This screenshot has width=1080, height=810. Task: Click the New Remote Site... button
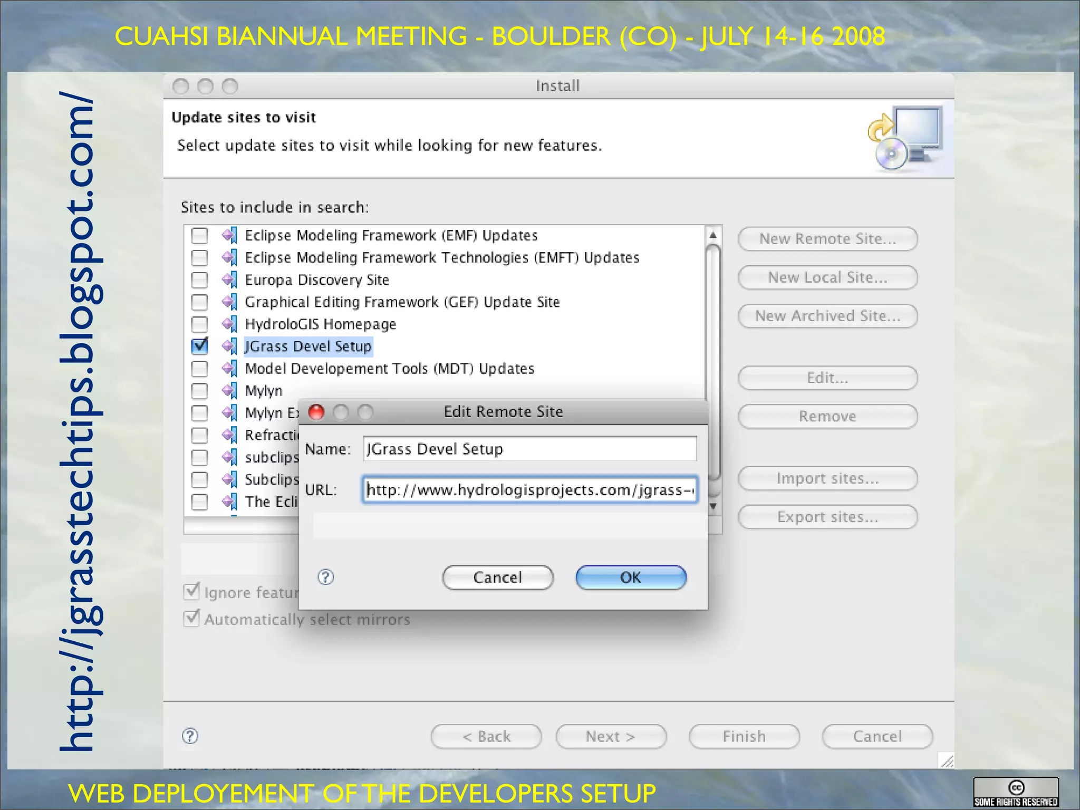coord(827,239)
